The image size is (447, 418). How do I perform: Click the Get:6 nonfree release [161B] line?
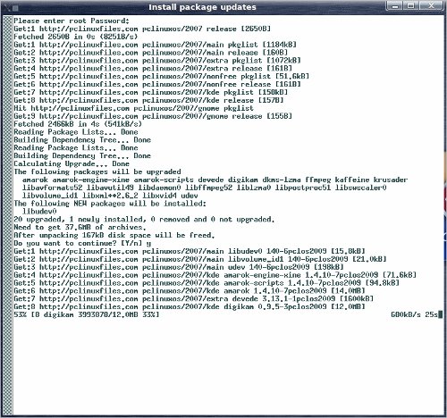coord(157,84)
